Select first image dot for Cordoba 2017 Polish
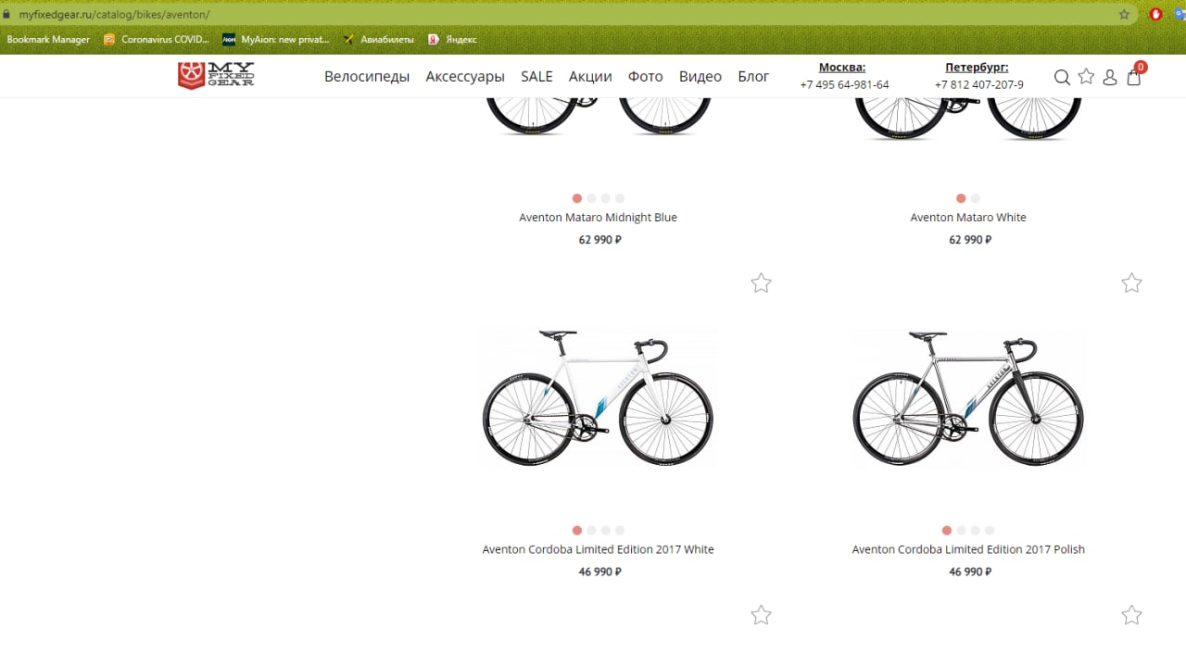 click(947, 531)
